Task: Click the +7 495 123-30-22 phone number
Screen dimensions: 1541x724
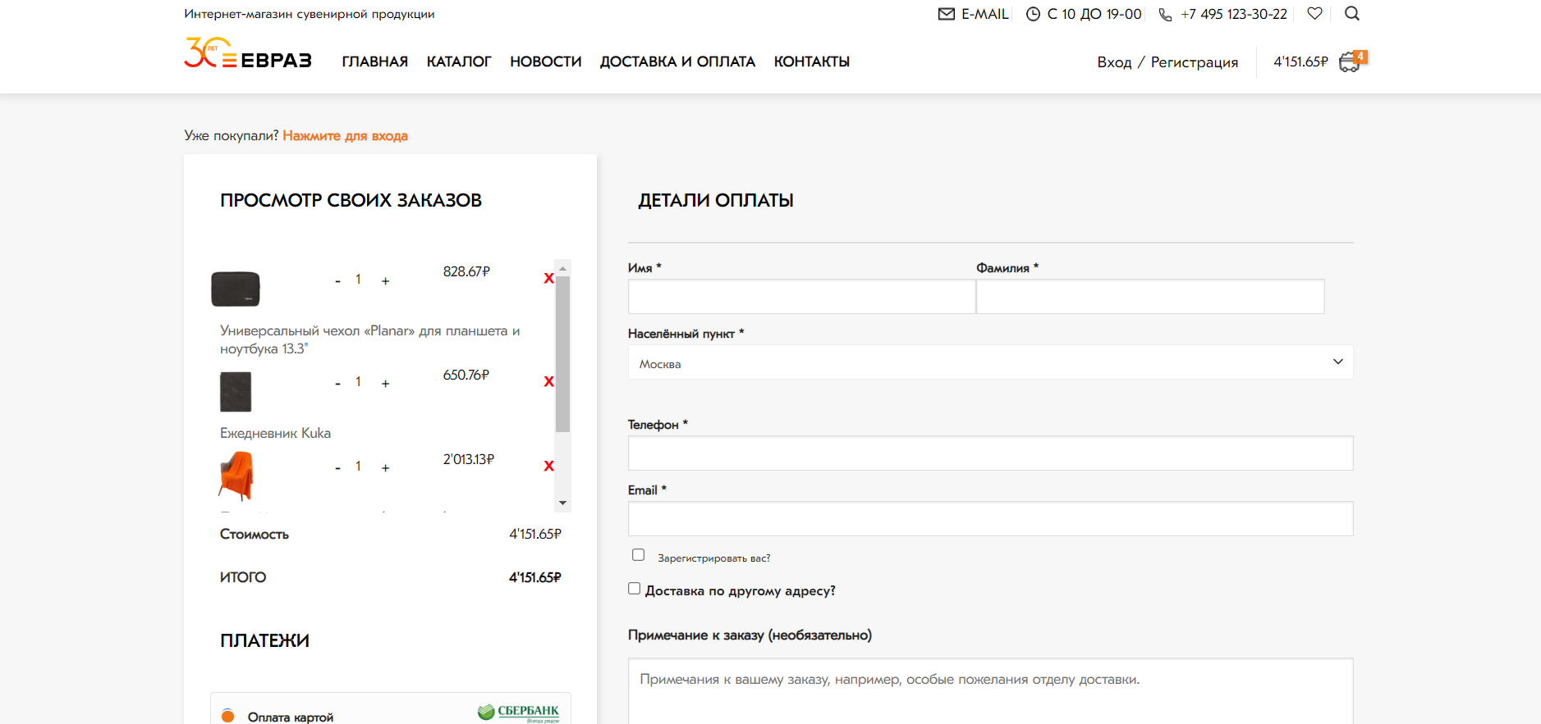Action: click(1234, 14)
